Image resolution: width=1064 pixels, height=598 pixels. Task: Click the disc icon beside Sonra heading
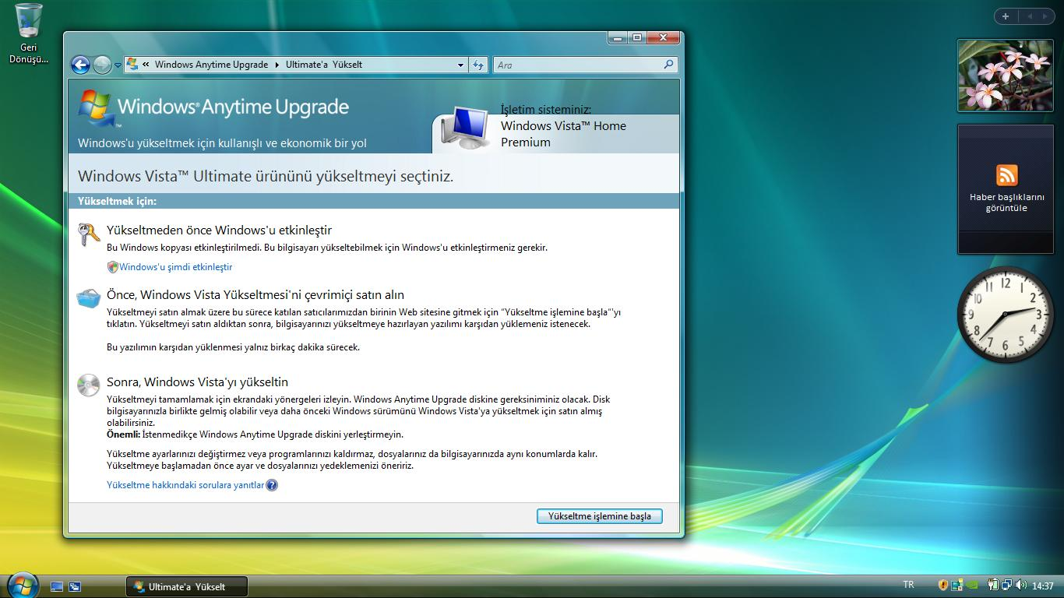[89, 385]
